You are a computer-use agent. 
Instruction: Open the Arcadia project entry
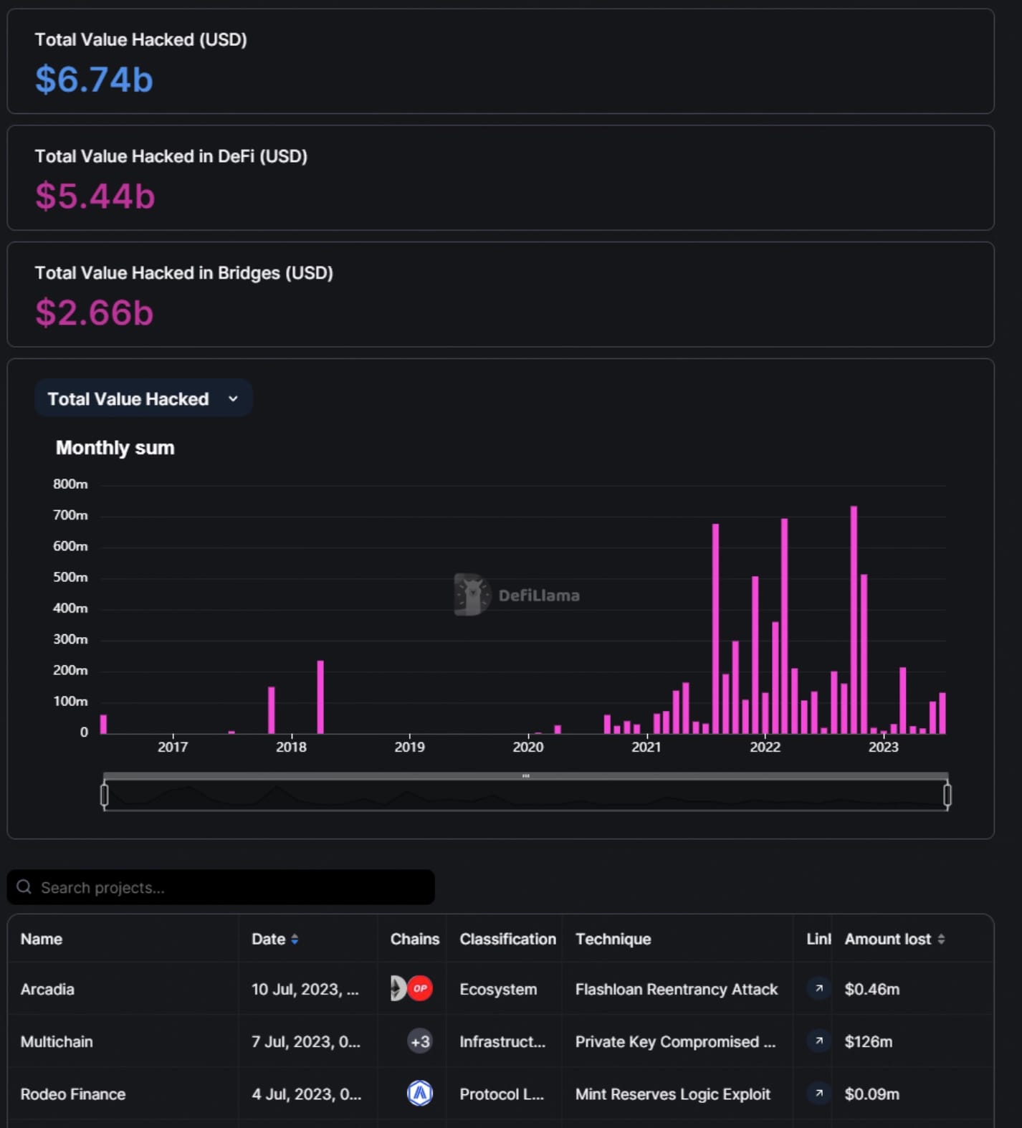47,989
